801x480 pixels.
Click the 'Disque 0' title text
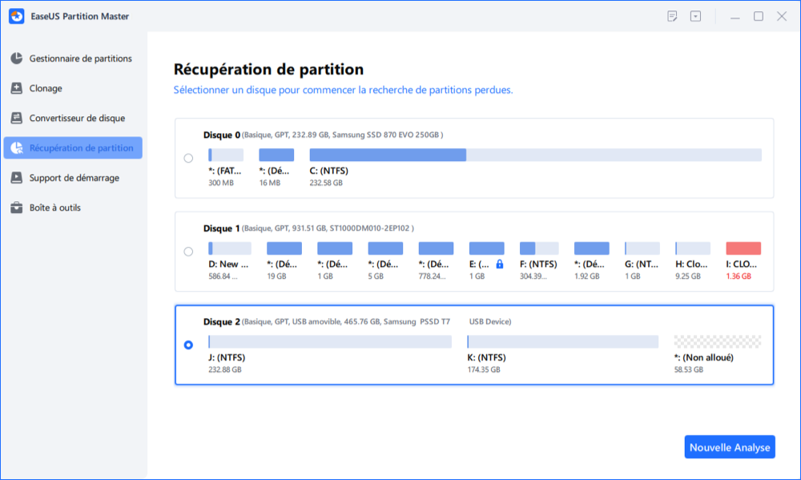[x=222, y=135]
